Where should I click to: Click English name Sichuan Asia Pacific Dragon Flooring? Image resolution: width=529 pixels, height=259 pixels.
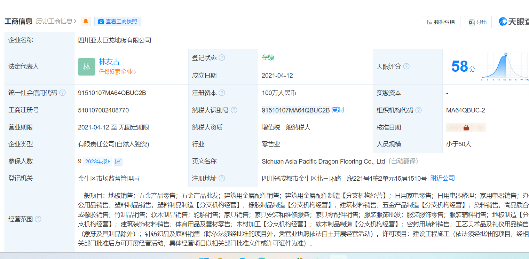(x=323, y=162)
